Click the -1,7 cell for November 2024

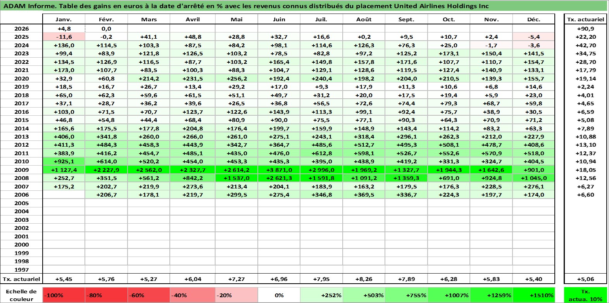491,45
